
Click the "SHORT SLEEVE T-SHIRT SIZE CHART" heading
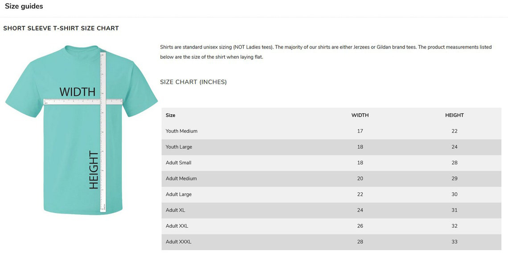(61, 28)
